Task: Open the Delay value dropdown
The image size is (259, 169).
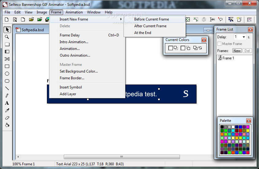Action: click(x=244, y=37)
